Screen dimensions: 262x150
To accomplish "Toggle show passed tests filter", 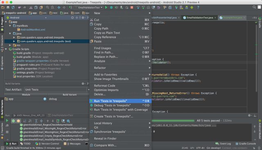I will coord(13,121).
